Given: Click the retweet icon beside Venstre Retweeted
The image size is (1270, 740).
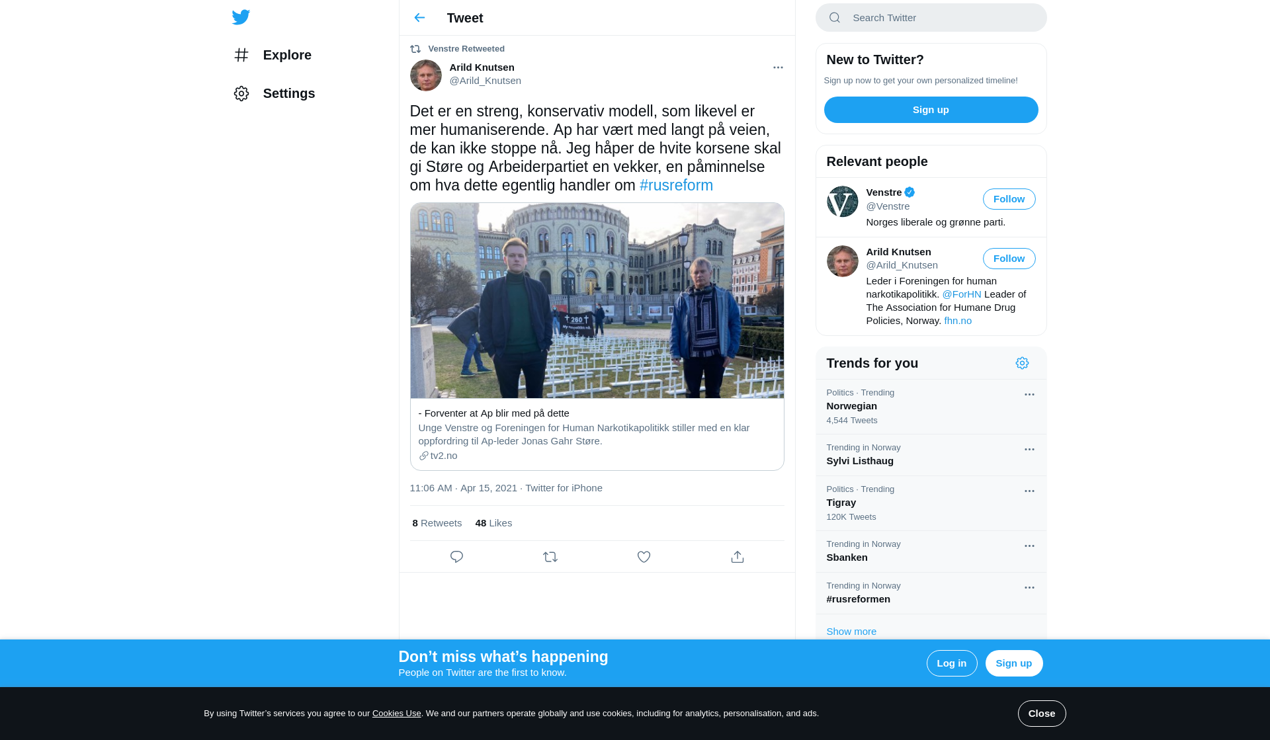Looking at the screenshot, I should (x=415, y=49).
